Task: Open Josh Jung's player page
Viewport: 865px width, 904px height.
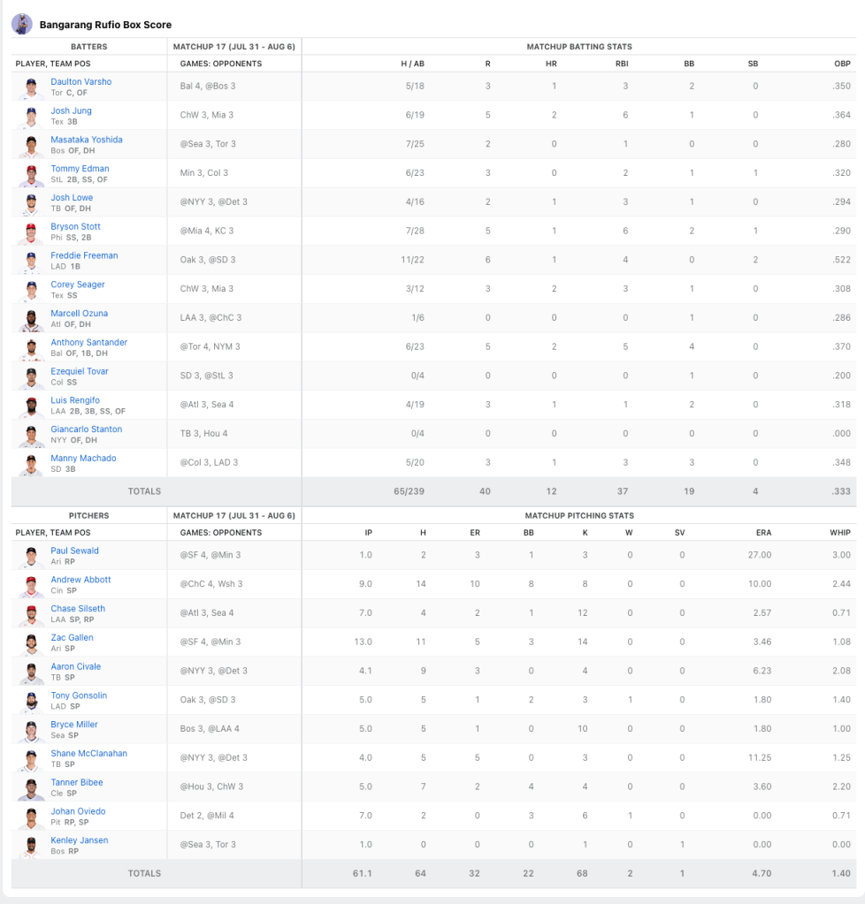Action: click(x=71, y=110)
